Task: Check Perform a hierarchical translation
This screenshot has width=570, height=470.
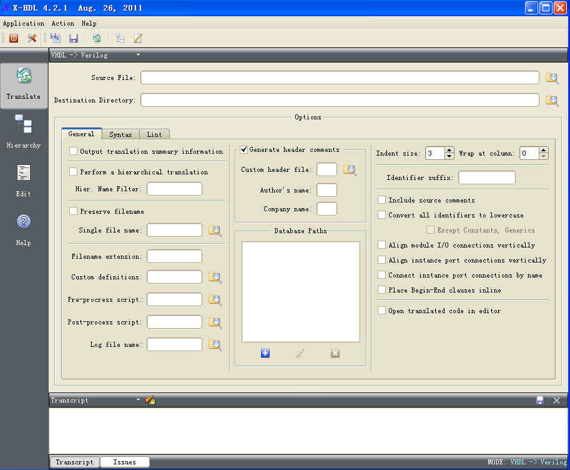Action: [73, 171]
